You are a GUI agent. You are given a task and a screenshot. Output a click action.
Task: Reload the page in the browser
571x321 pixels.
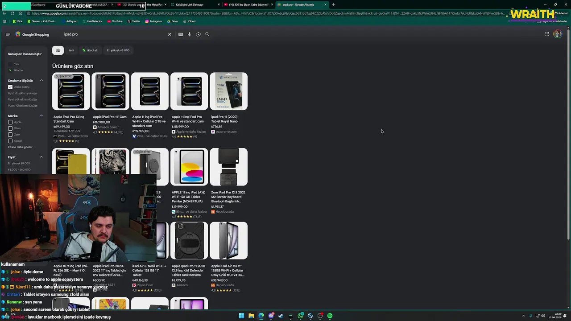[x=12, y=13]
